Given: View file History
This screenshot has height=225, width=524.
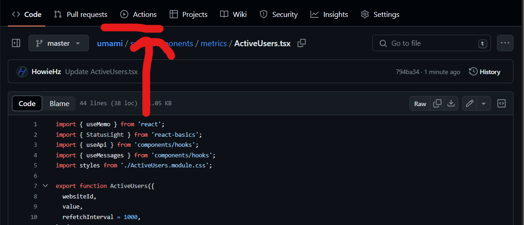Looking at the screenshot, I should click(x=485, y=72).
